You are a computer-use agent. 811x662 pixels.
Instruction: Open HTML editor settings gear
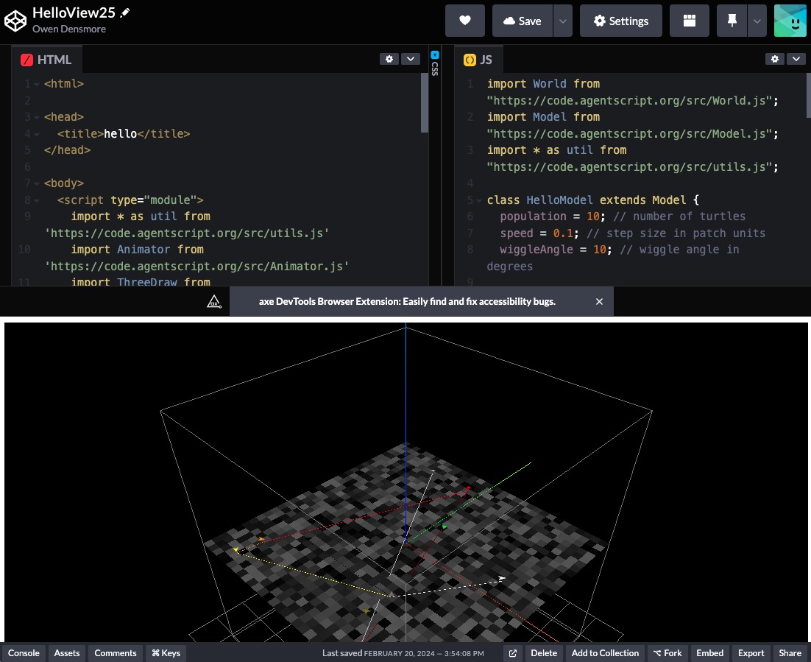click(x=389, y=59)
